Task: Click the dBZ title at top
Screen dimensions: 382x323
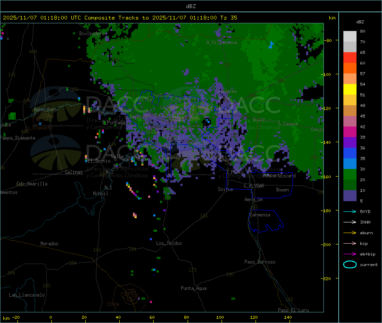Action: tap(191, 6)
